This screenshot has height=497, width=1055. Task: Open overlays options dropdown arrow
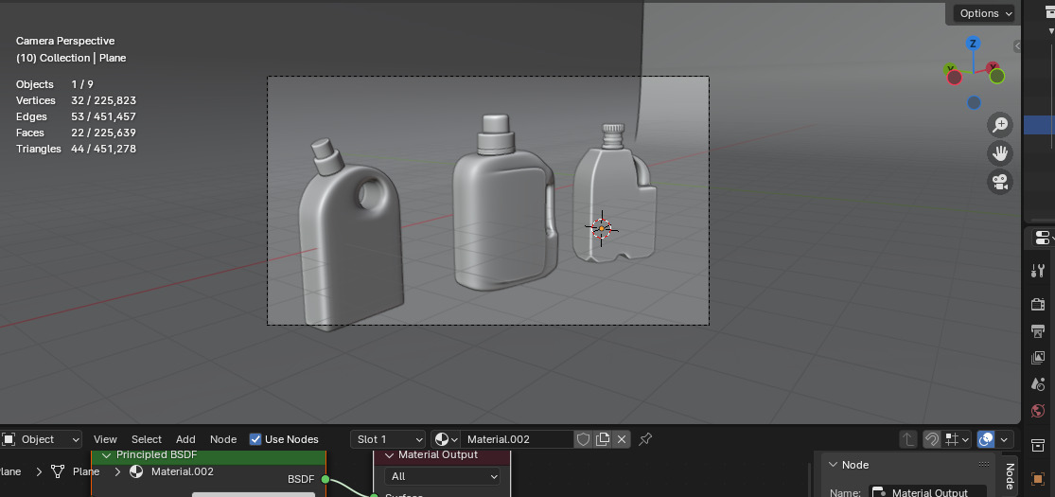click(x=1005, y=440)
